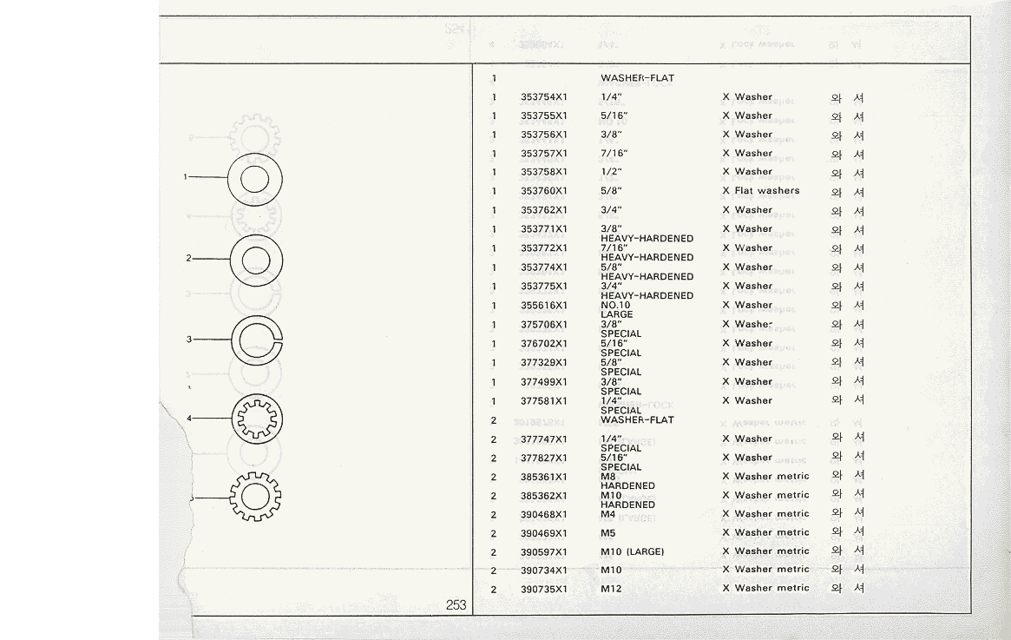This screenshot has width=1011, height=640.
Task: Click the external tooth washer diagram at bottom
Action: click(255, 496)
